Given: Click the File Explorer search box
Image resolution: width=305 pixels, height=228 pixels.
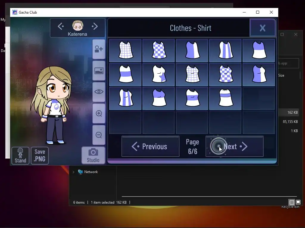Looking at the screenshot, I should pyautogui.click(x=288, y=63).
